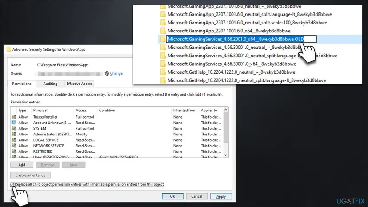Click the Change owner link

[116, 73]
